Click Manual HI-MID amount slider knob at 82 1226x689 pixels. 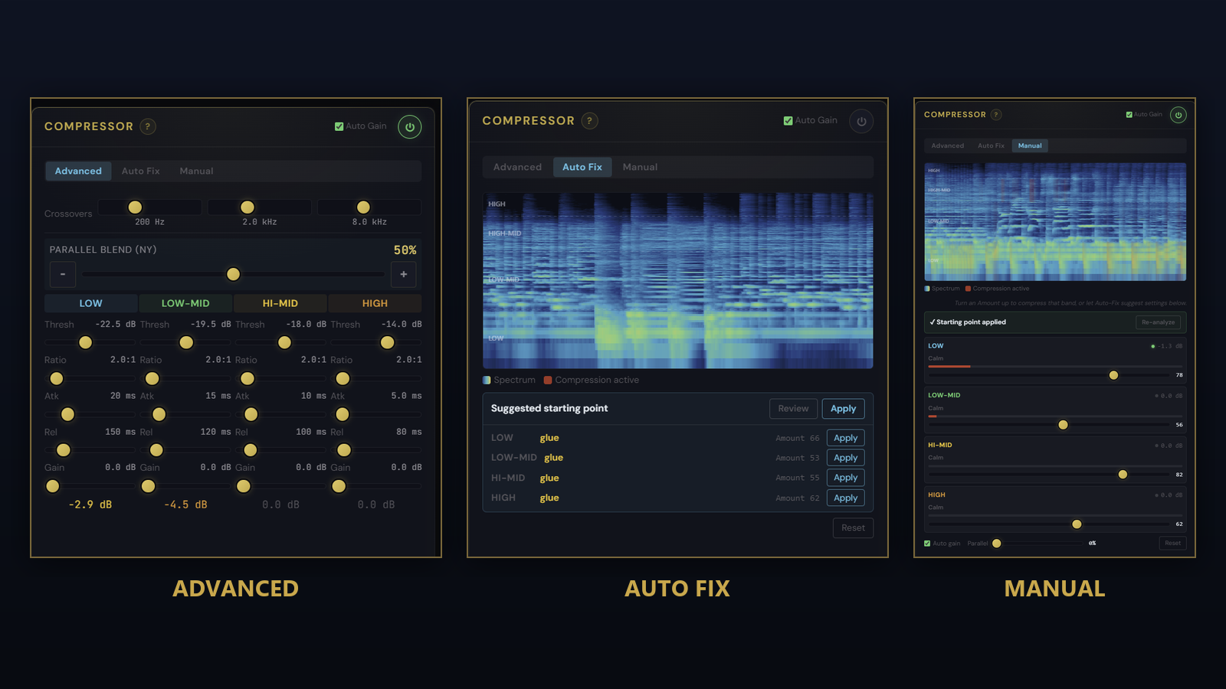point(1123,475)
